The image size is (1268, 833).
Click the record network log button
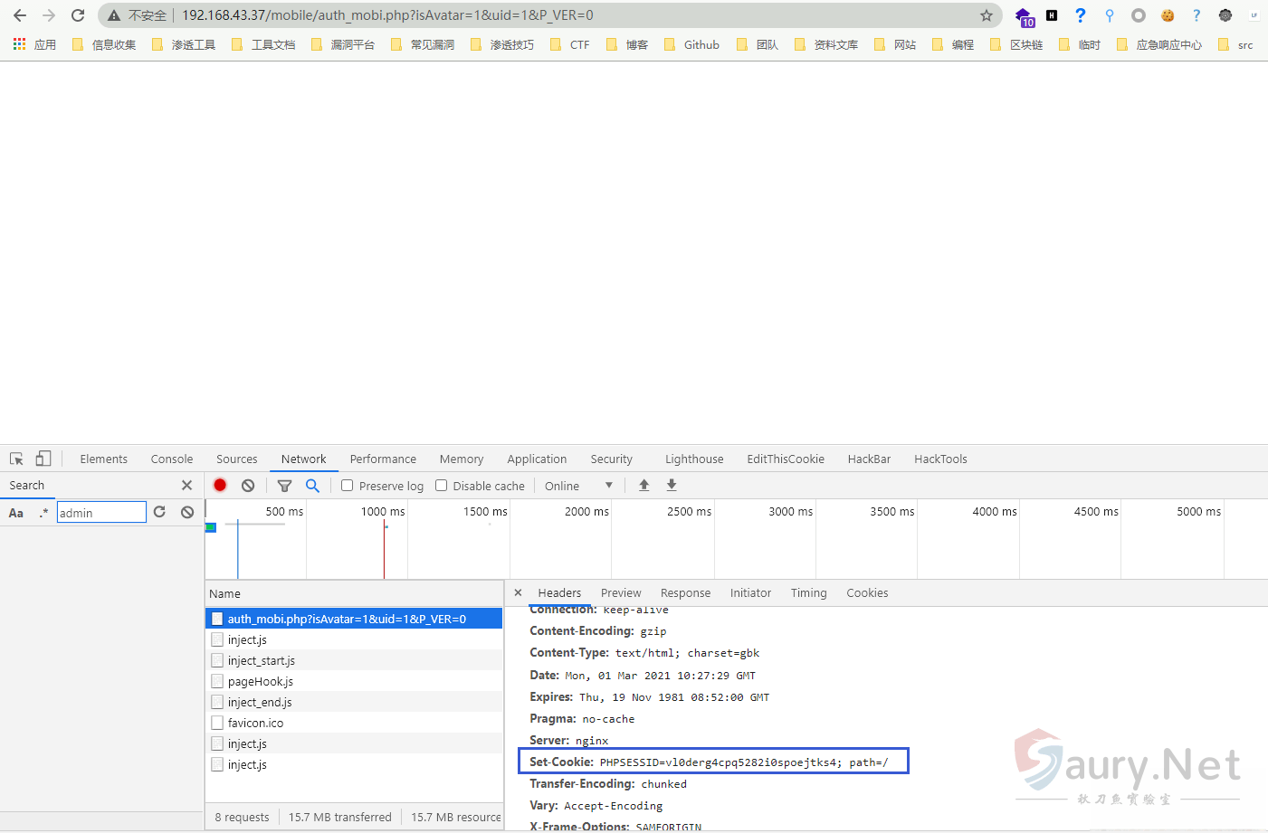(x=220, y=486)
